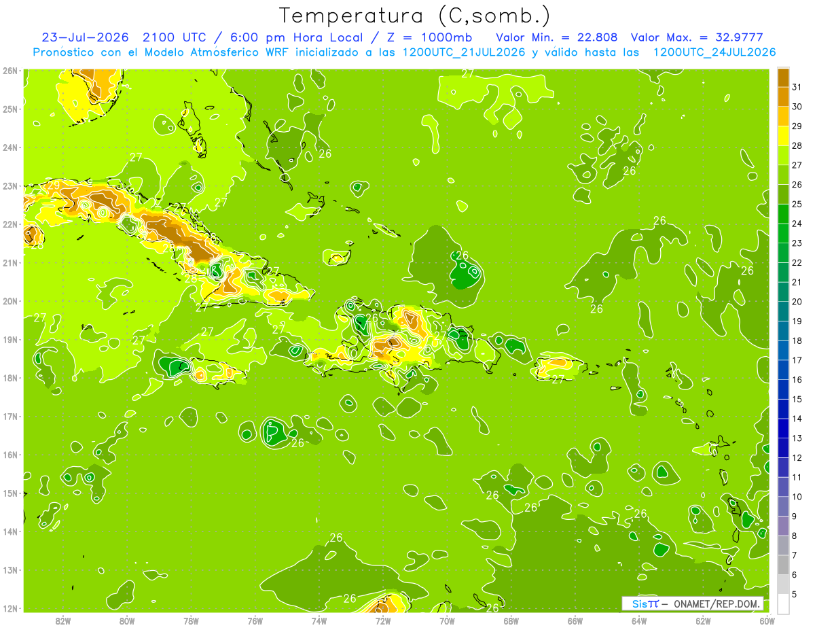This screenshot has width=815, height=630.
Task: Click the '15N' latitude axis label
Action: pos(10,493)
